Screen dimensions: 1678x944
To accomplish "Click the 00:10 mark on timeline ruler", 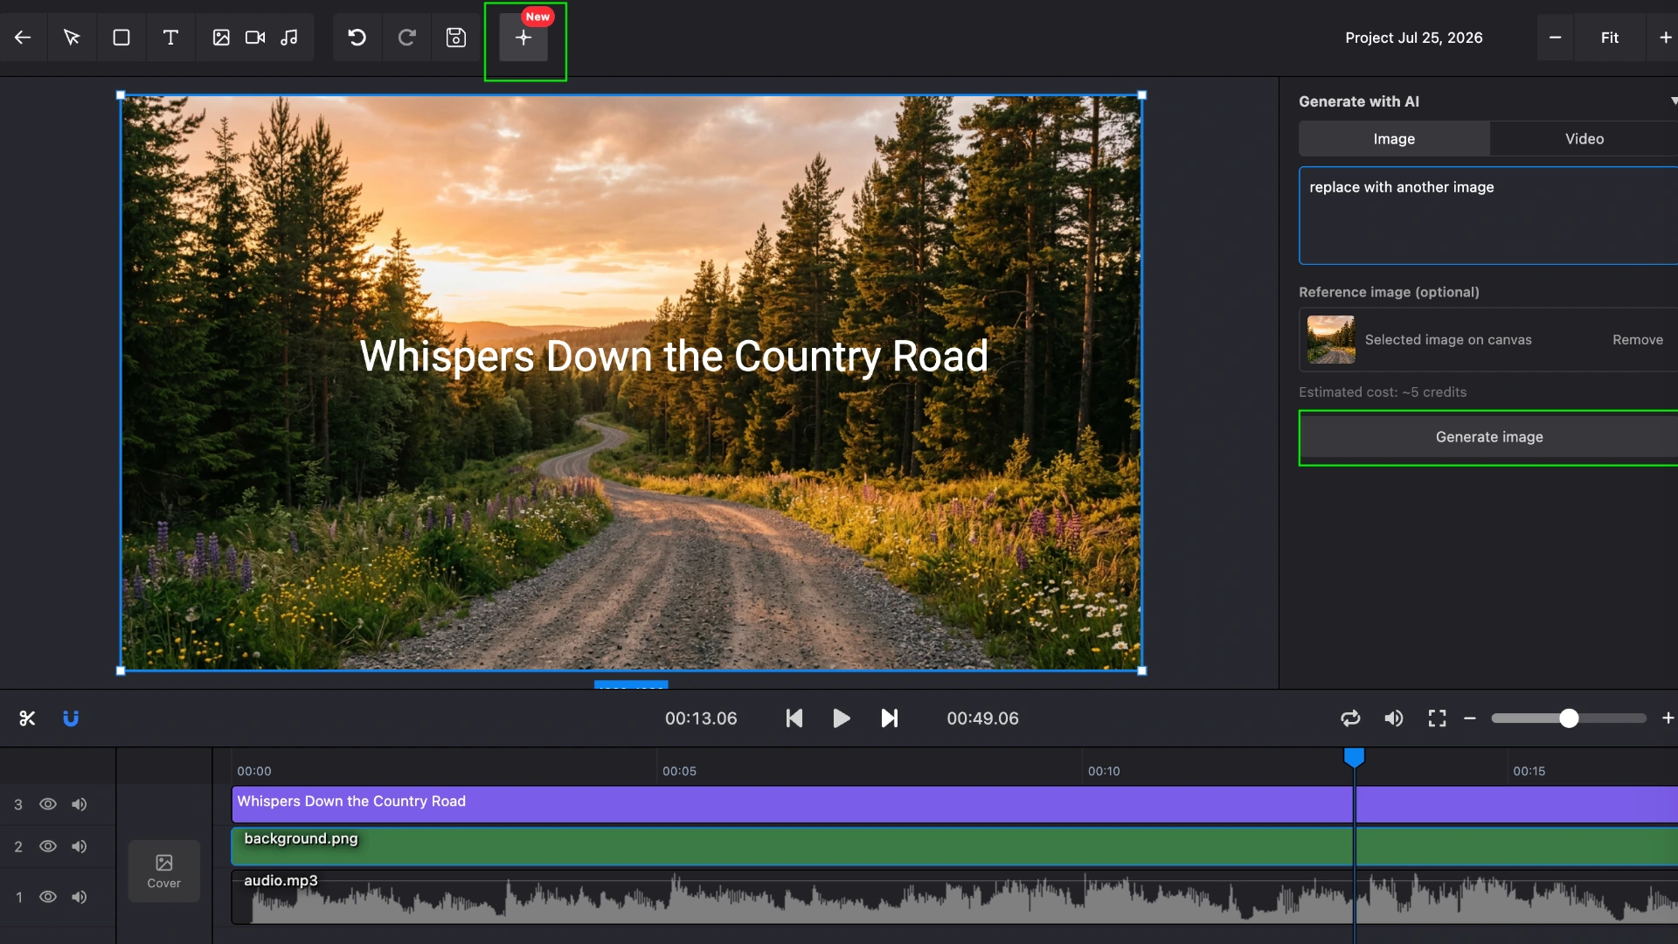I will click(1104, 771).
